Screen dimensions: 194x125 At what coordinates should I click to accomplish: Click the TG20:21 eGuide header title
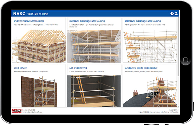click(x=38, y=14)
